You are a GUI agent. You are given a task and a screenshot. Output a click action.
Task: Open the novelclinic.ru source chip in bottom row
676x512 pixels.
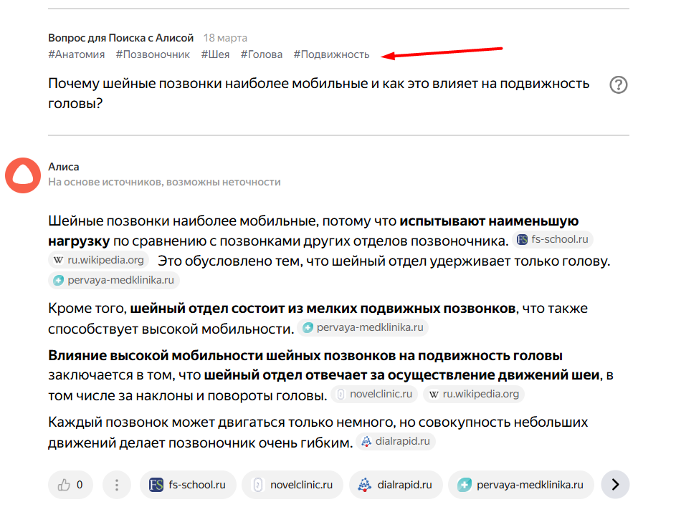(292, 485)
